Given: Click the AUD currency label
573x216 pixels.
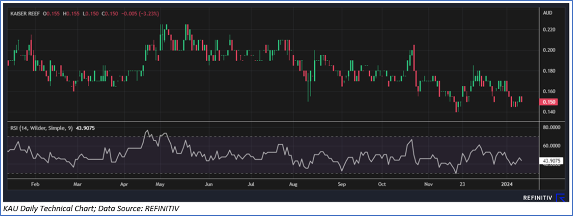Looking at the screenshot, I should pyautogui.click(x=547, y=13).
